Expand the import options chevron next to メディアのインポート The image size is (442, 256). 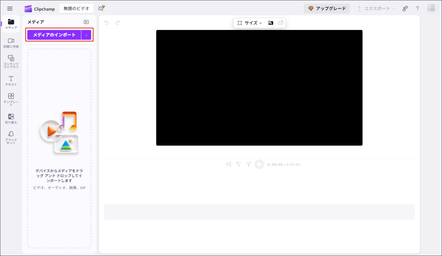[x=86, y=35]
